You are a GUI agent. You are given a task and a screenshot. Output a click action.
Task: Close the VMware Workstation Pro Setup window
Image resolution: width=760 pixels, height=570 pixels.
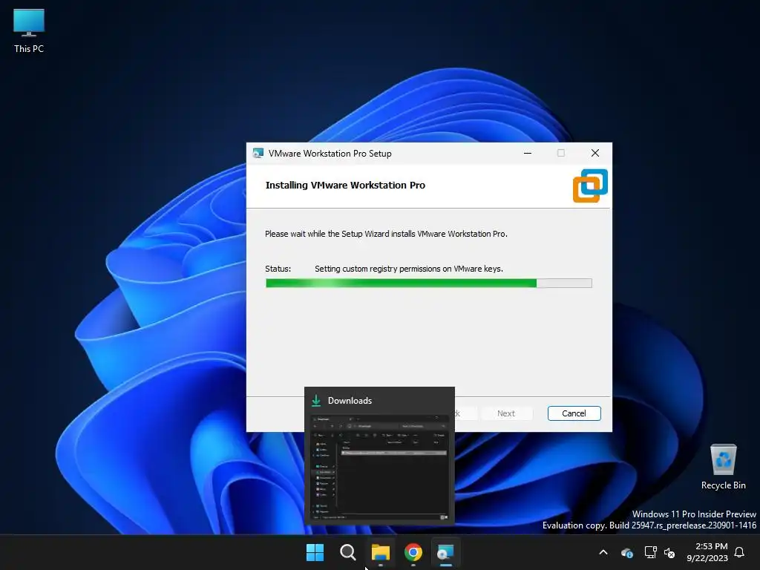595,153
